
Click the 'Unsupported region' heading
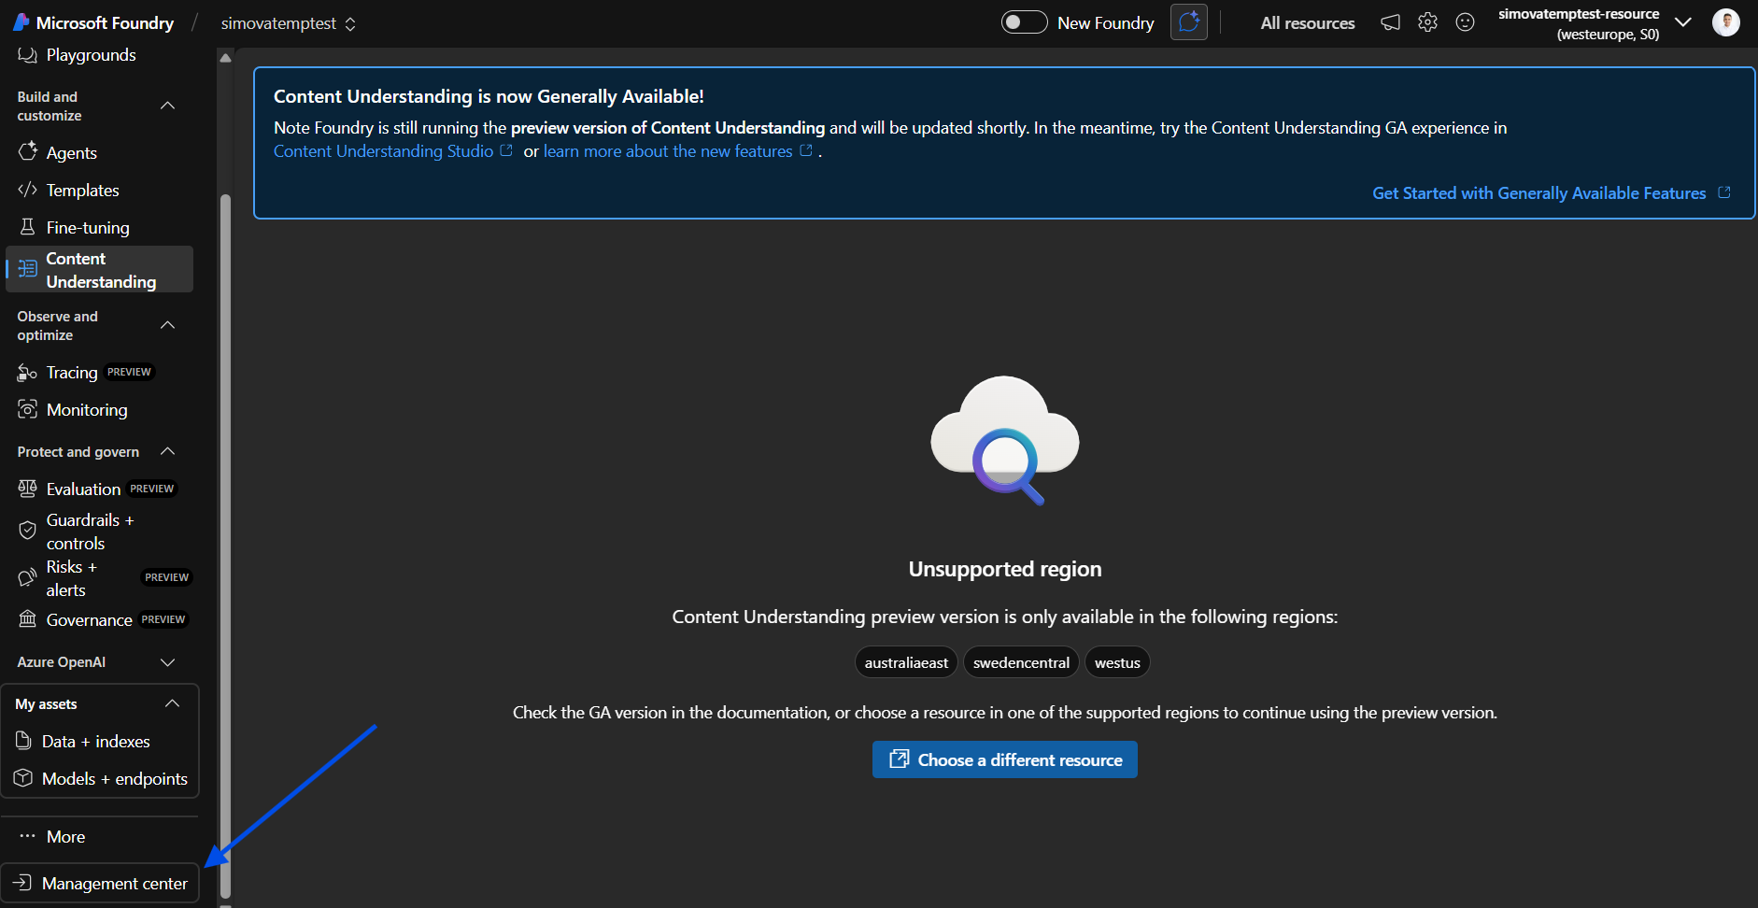tap(1005, 569)
